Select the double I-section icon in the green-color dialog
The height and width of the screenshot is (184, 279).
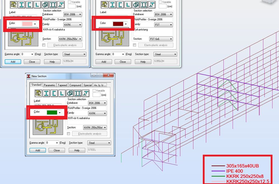[x=78, y=93]
